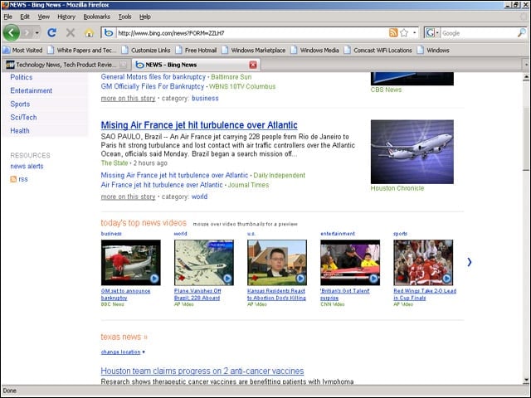Click the Forward navigation arrow
The width and height of the screenshot is (531, 398).
coord(27,33)
